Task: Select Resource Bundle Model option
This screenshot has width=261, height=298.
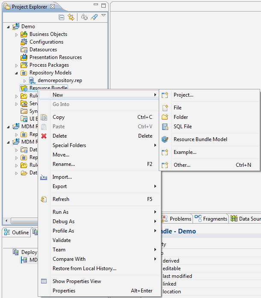Action: [209, 139]
